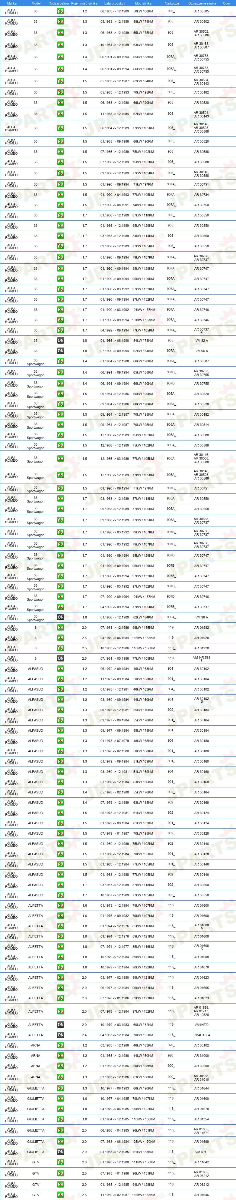This screenshot has height=1200, width=236.
Task: Select engine code AR 01932
Action: (202, 628)
